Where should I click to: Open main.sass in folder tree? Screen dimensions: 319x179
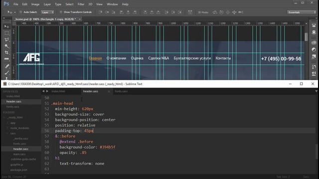19,154
